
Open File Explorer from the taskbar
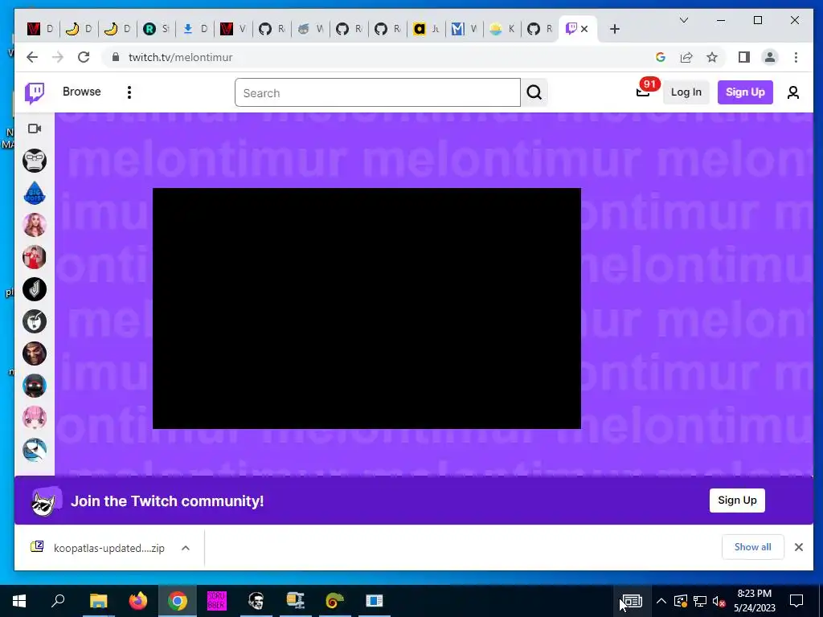[98, 601]
